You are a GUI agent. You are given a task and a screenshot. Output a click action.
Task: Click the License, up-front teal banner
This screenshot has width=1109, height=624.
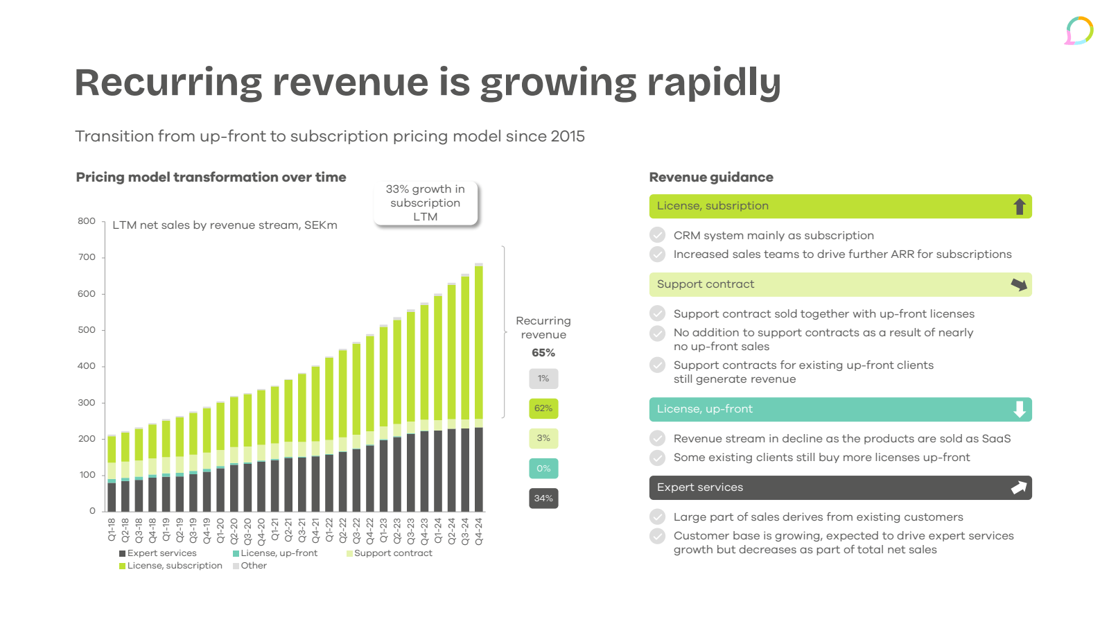pos(840,409)
